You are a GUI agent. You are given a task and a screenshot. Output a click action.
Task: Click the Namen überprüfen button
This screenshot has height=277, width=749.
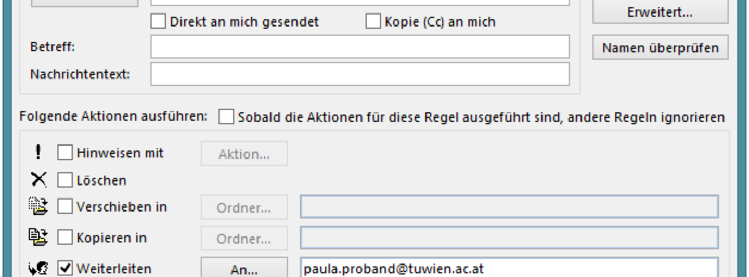pyautogui.click(x=660, y=48)
